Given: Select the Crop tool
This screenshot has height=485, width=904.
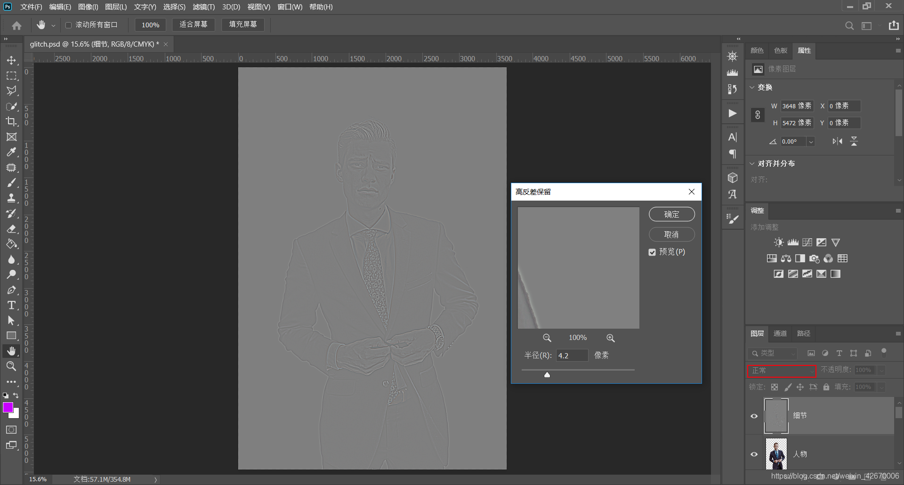Looking at the screenshot, I should [11, 121].
